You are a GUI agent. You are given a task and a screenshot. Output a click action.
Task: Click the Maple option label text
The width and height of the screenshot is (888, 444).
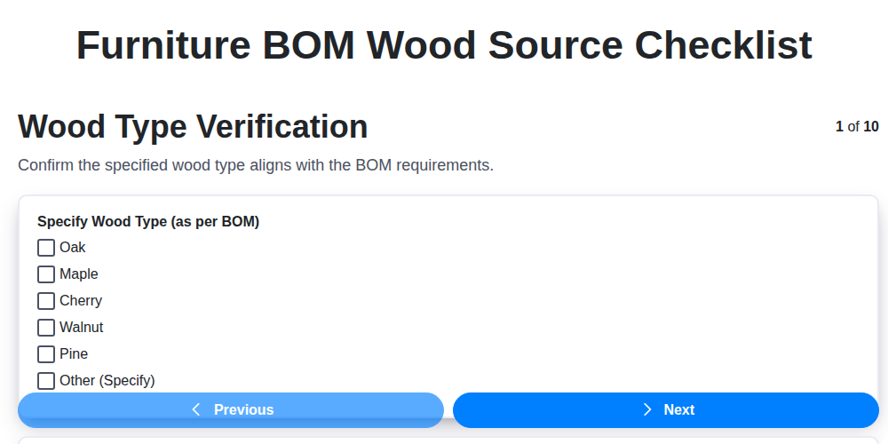pos(79,274)
